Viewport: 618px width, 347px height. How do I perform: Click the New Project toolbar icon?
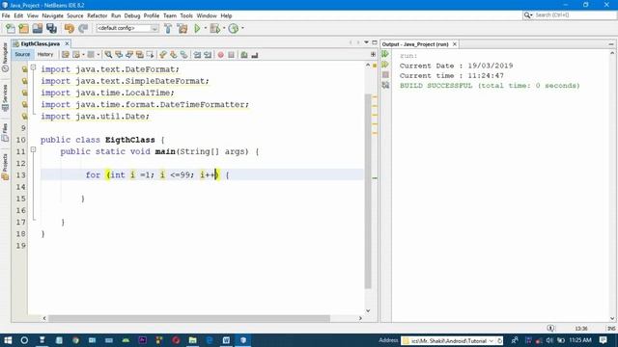[23, 28]
